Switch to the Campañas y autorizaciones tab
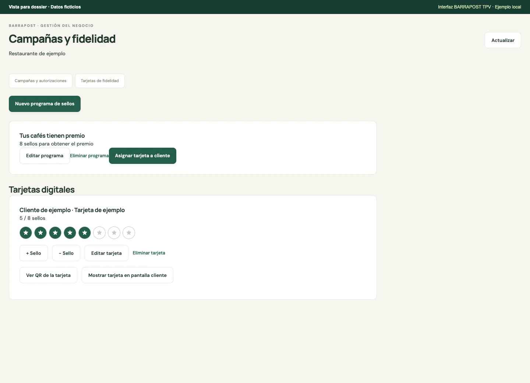The width and height of the screenshot is (530, 383). tap(40, 81)
